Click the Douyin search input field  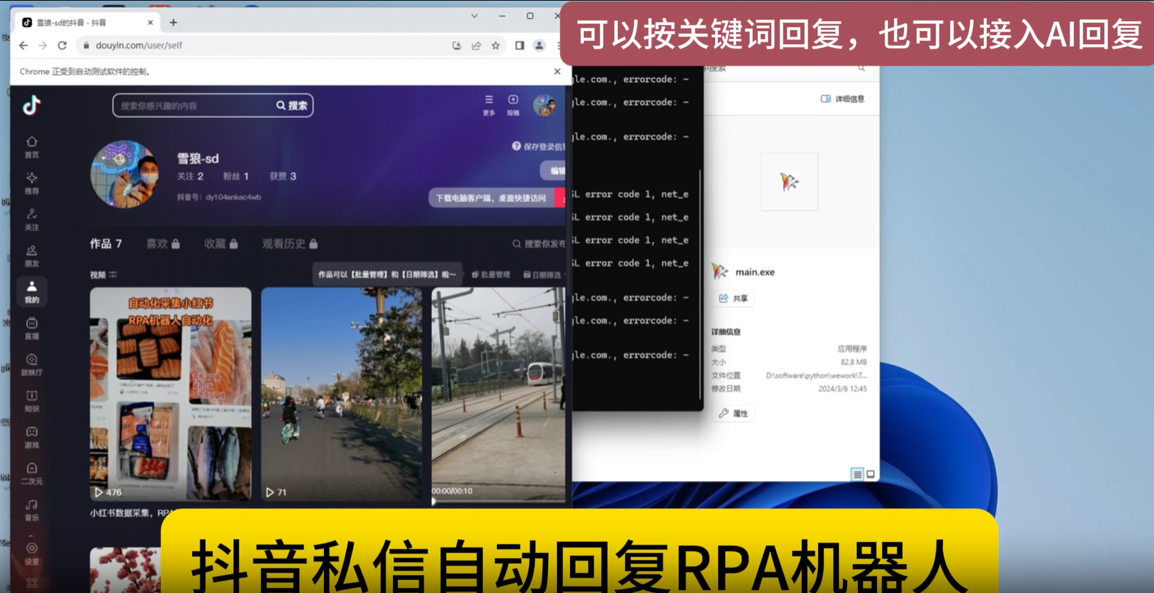pos(193,105)
